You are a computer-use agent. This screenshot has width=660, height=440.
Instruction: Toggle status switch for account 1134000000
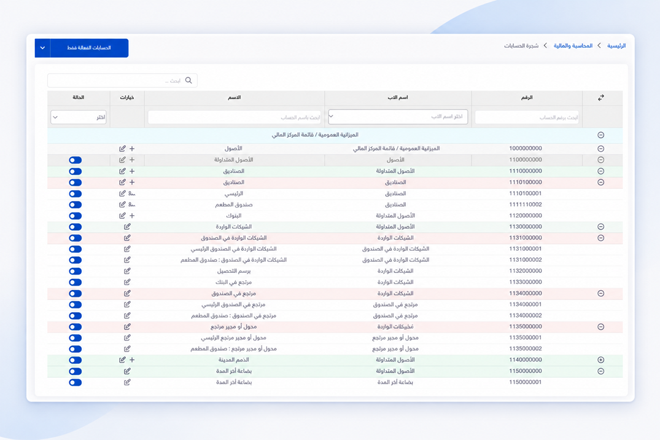coord(76,294)
